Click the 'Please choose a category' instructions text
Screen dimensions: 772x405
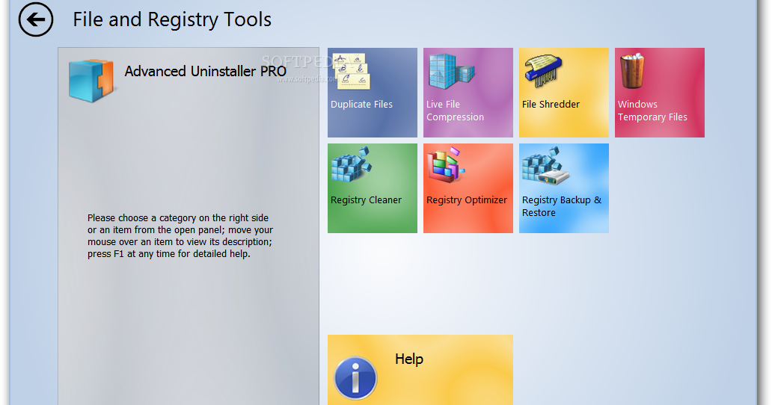[180, 236]
